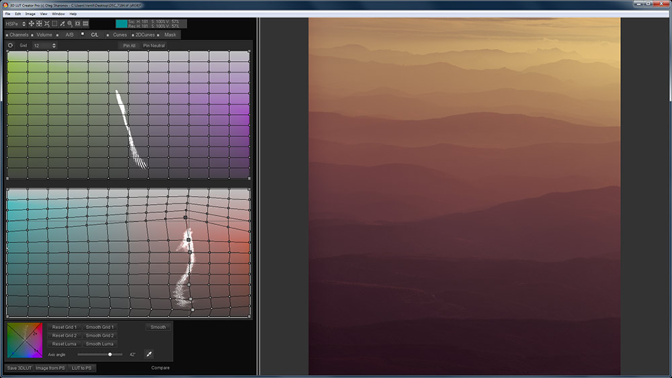672x378 pixels.
Task: Pick the eyedropper tool in top toolbar
Action: (x=62, y=23)
